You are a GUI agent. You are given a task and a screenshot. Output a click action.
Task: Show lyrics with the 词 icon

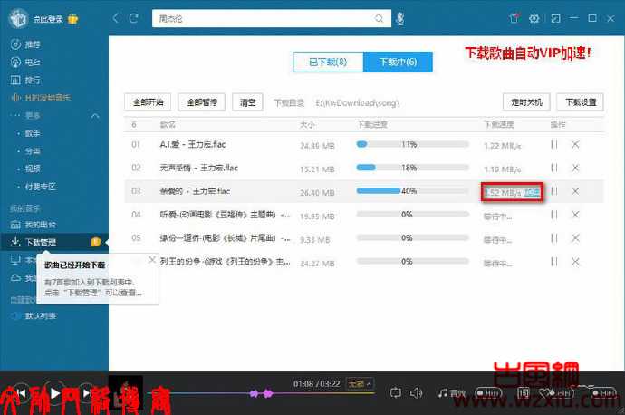point(523,393)
